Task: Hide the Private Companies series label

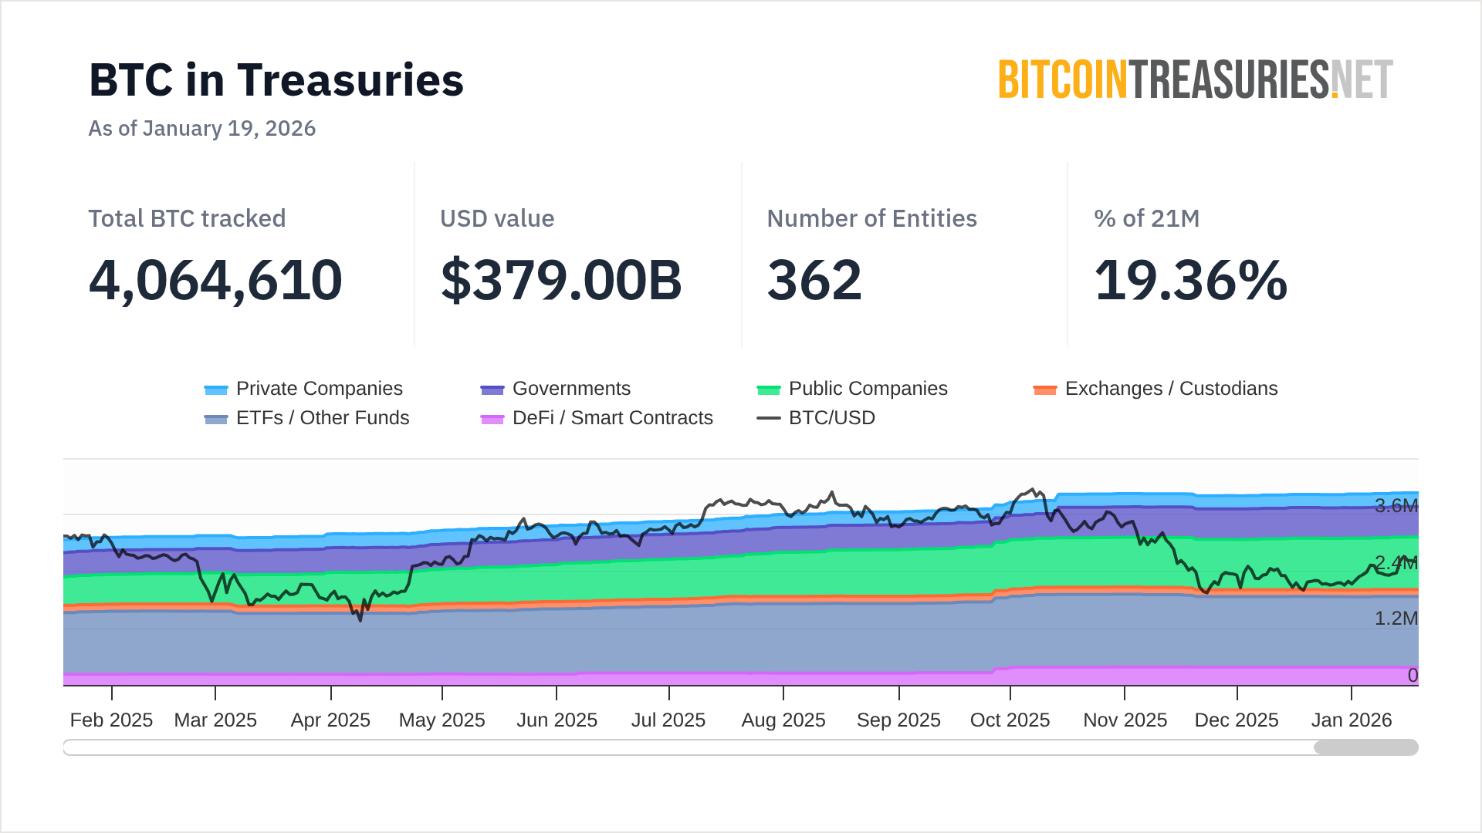Action: point(319,389)
